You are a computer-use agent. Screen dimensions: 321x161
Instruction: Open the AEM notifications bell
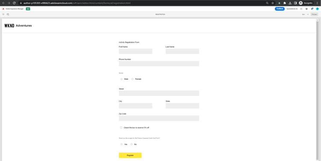[312, 9]
